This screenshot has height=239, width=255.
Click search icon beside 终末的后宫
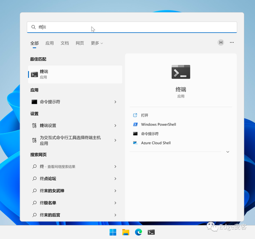tap(34, 215)
